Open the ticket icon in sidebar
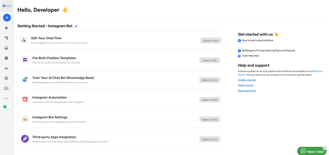 point(6,88)
